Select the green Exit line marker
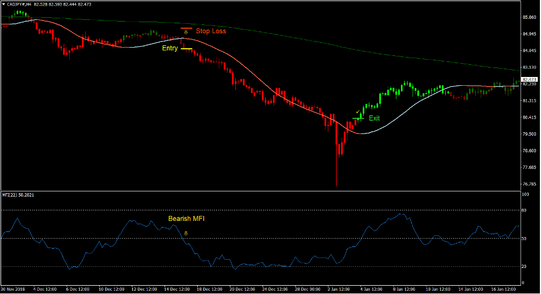 click(x=358, y=118)
